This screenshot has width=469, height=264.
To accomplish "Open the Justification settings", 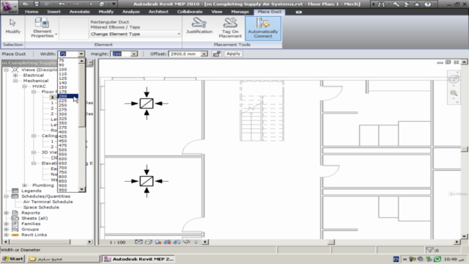I will 199,26.
